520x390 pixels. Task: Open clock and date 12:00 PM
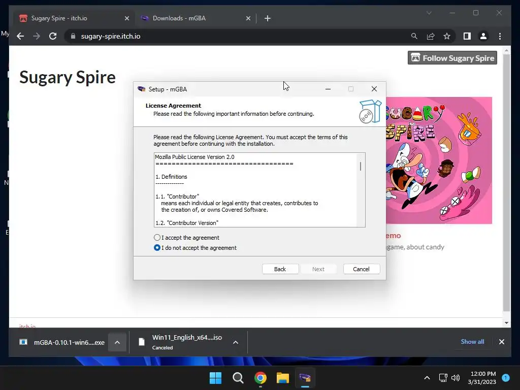[482, 378]
